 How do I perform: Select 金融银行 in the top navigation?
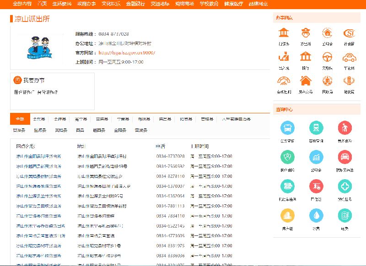pos(135,4)
